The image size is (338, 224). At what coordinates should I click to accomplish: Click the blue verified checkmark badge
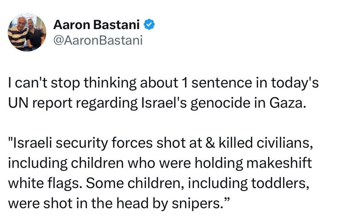pyautogui.click(x=149, y=25)
